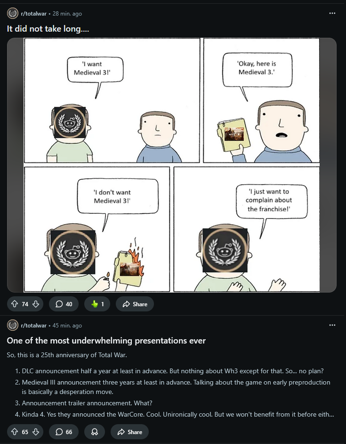This screenshot has width=346, height=444.
Task: Open the 66 comments on the second post
Action: click(64, 432)
